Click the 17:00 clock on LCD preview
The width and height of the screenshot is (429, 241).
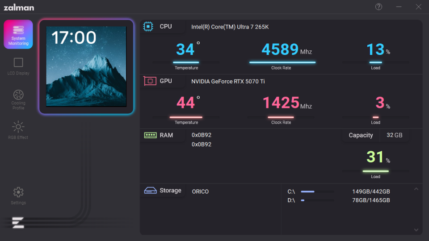tap(74, 37)
